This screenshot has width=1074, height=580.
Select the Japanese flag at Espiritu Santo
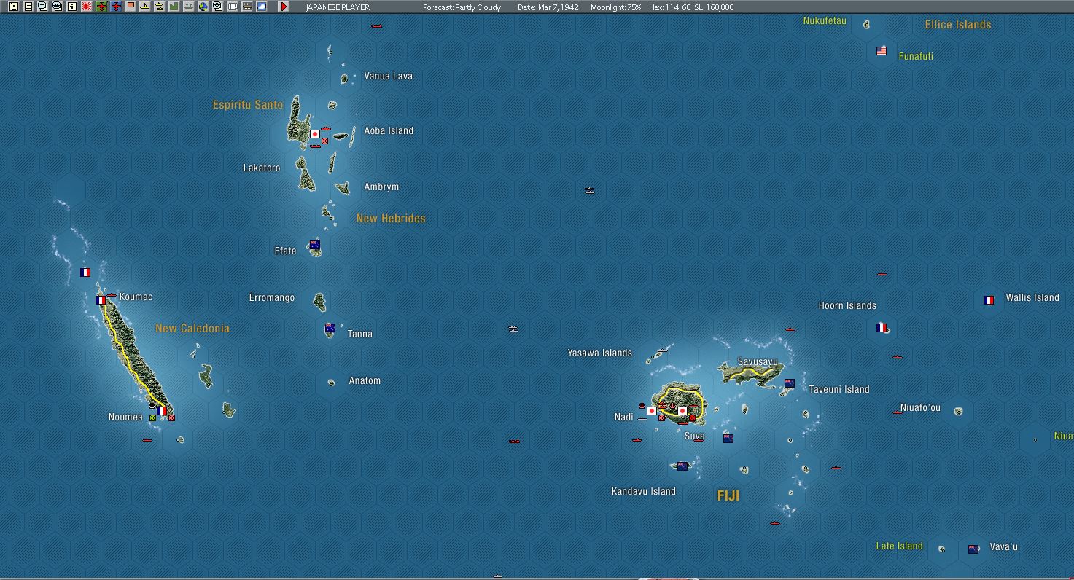tap(315, 134)
